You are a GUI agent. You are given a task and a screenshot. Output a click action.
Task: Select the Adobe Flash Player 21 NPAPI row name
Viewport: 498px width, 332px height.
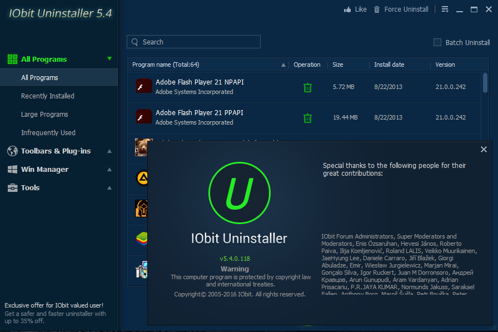200,82
